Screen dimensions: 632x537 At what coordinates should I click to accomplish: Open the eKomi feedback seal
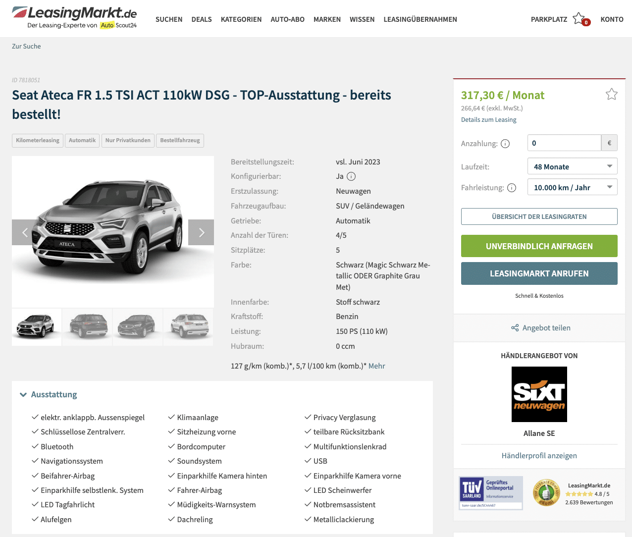pos(546,493)
